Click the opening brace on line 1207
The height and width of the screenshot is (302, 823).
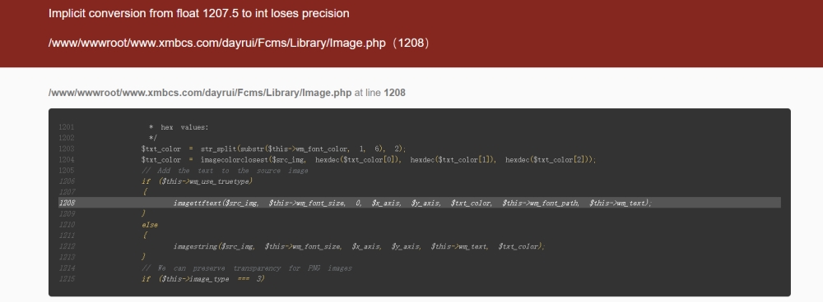coord(145,192)
